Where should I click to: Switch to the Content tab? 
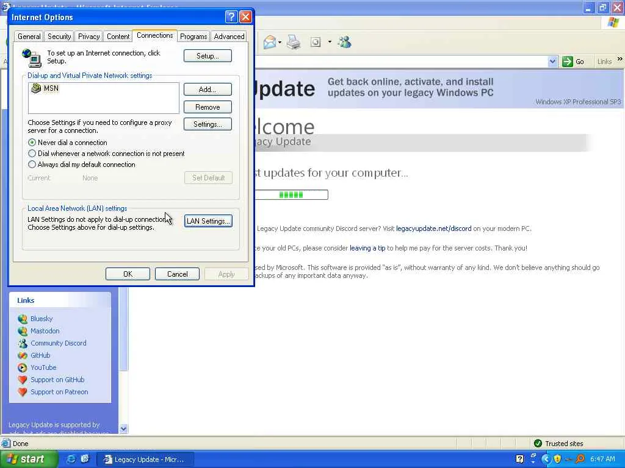tap(118, 37)
